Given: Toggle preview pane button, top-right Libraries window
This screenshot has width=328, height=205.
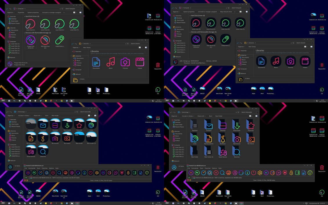Looking at the screenshot, I should (x=311, y=47).
